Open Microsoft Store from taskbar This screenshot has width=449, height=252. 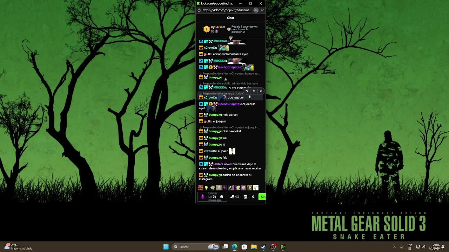point(244,247)
